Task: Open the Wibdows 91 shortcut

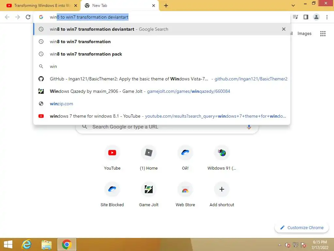Action: (222, 158)
